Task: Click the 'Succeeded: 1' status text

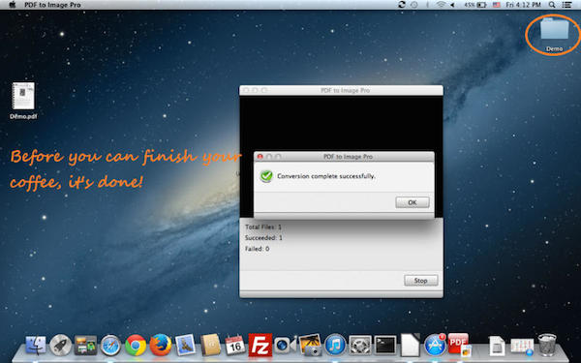Action: pos(263,238)
